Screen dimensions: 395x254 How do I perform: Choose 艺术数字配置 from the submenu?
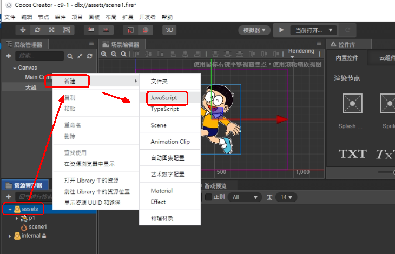[x=170, y=174]
